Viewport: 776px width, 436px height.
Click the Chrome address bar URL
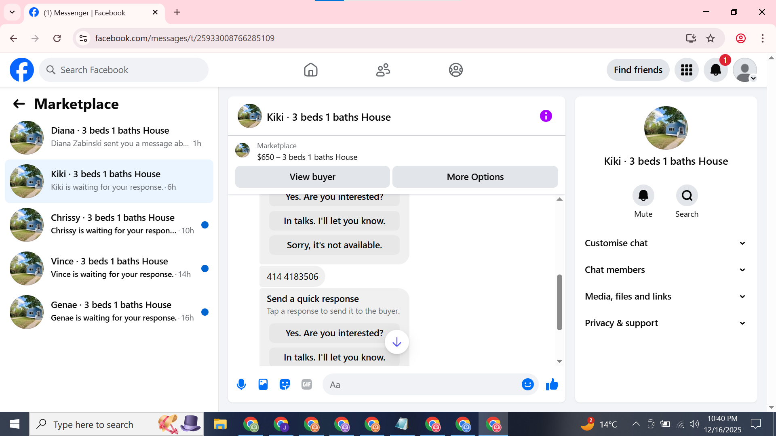click(185, 38)
